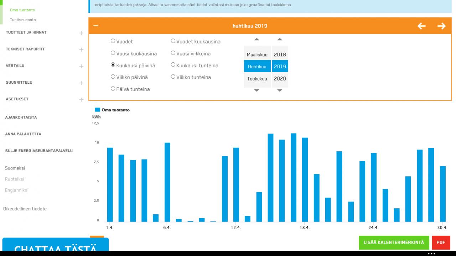Open Tuntiseuranta menu item

coord(23,20)
